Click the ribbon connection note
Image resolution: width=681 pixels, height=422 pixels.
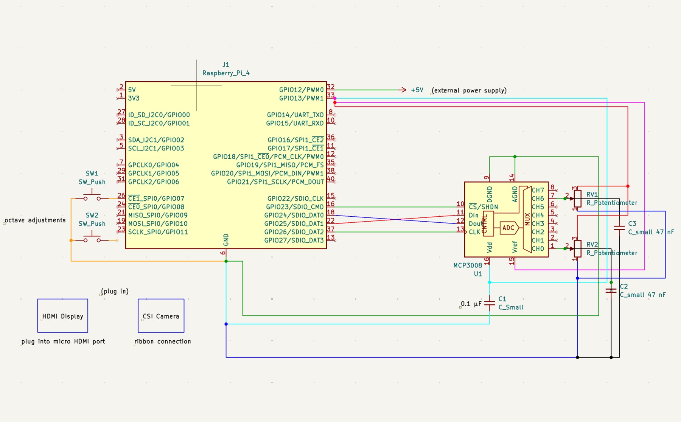click(163, 341)
